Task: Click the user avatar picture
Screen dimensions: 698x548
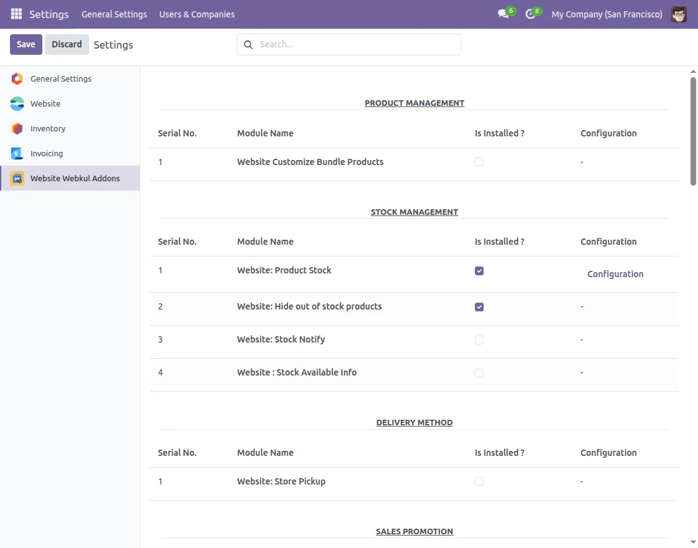Action: [x=679, y=14]
